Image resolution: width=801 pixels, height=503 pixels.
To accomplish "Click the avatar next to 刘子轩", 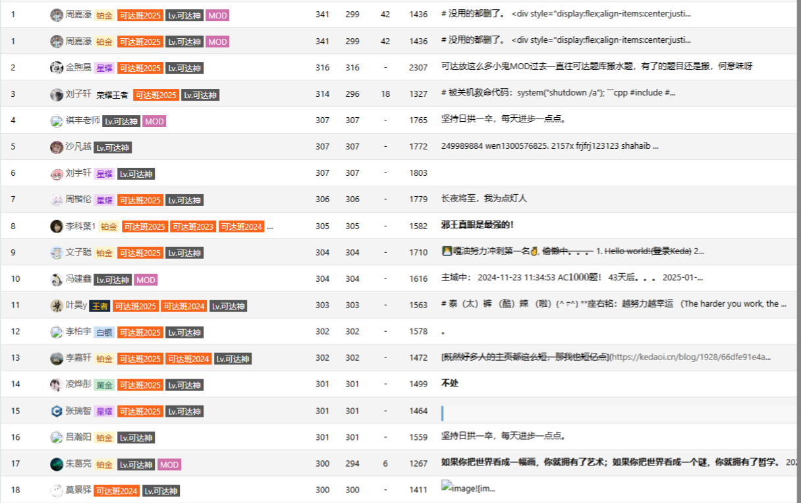I will click(57, 95).
